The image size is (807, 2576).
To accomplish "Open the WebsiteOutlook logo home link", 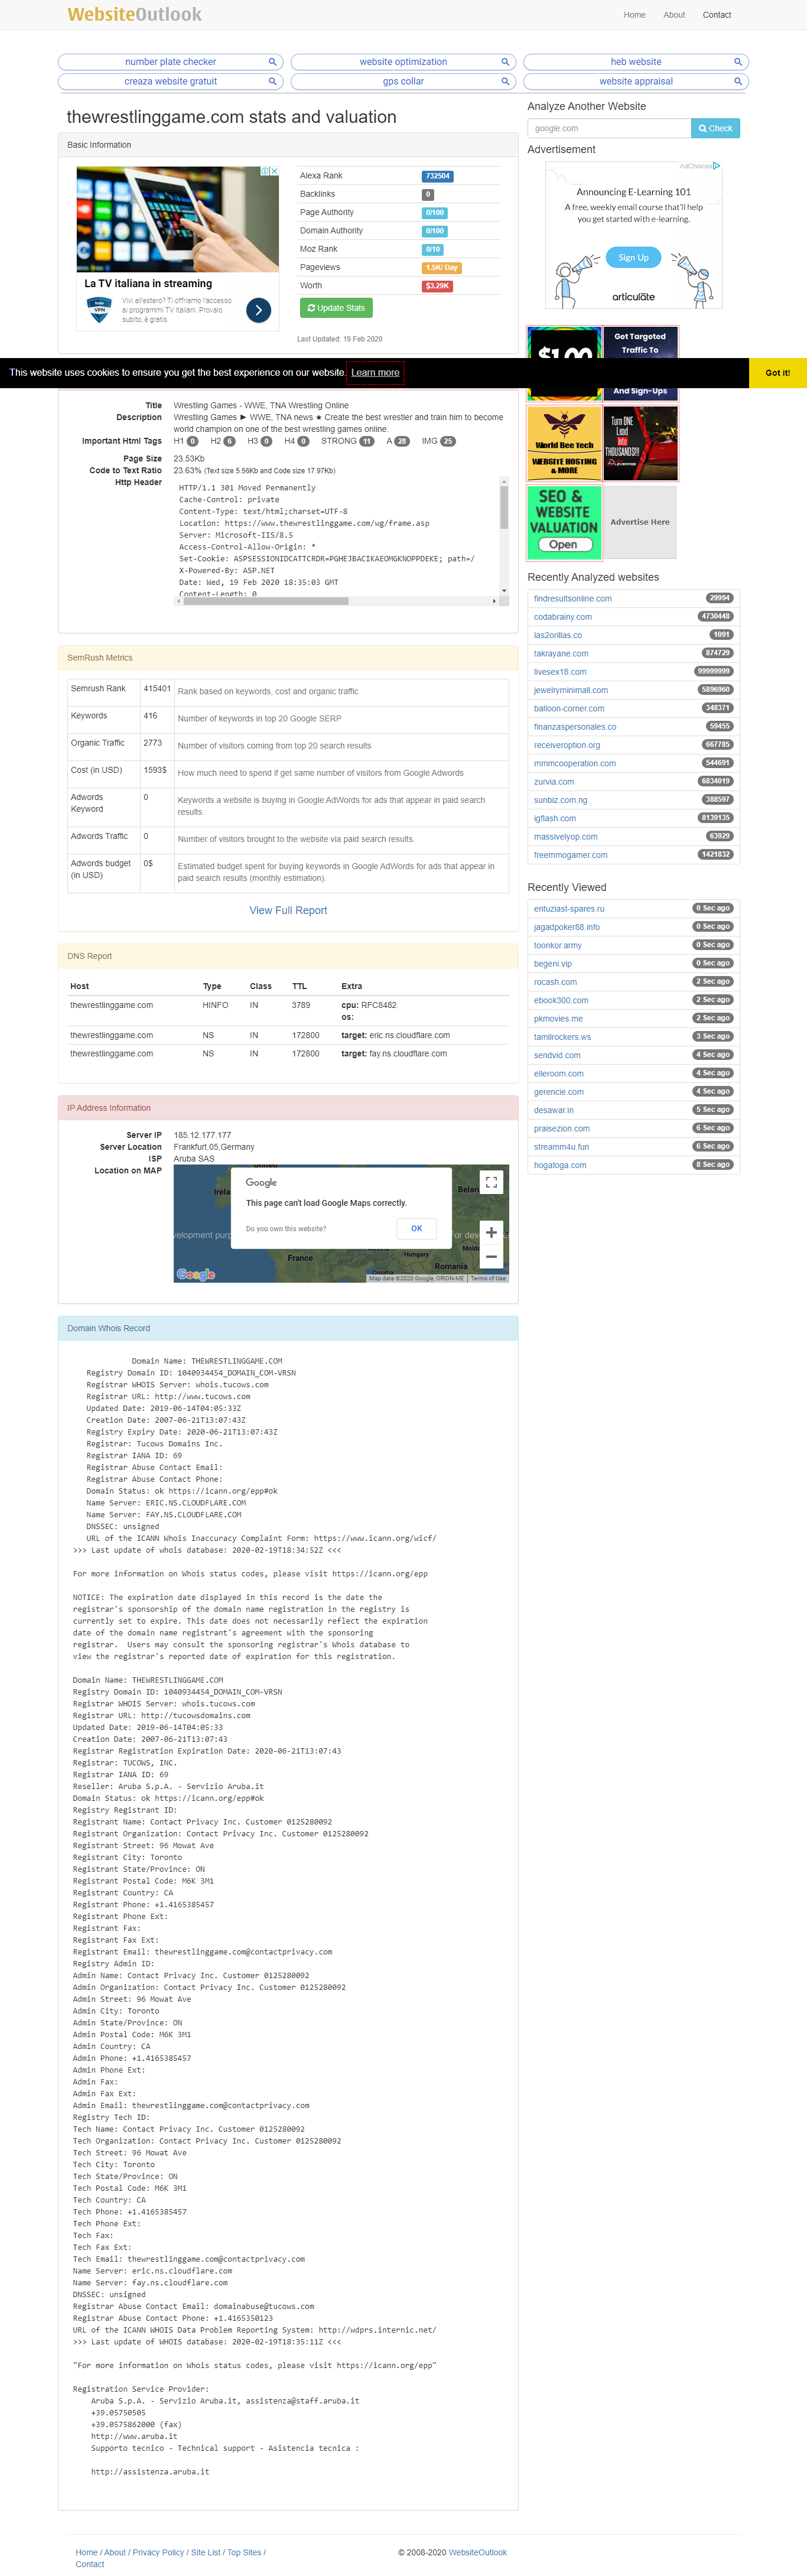I will coord(134,14).
